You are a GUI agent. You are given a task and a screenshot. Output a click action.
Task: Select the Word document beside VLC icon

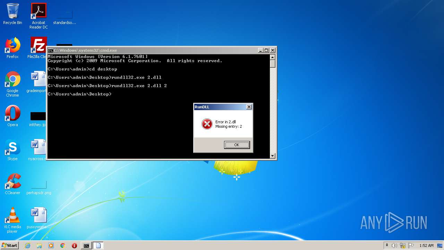coord(39,218)
